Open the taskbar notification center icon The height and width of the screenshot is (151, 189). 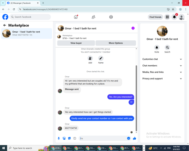[184, 148]
